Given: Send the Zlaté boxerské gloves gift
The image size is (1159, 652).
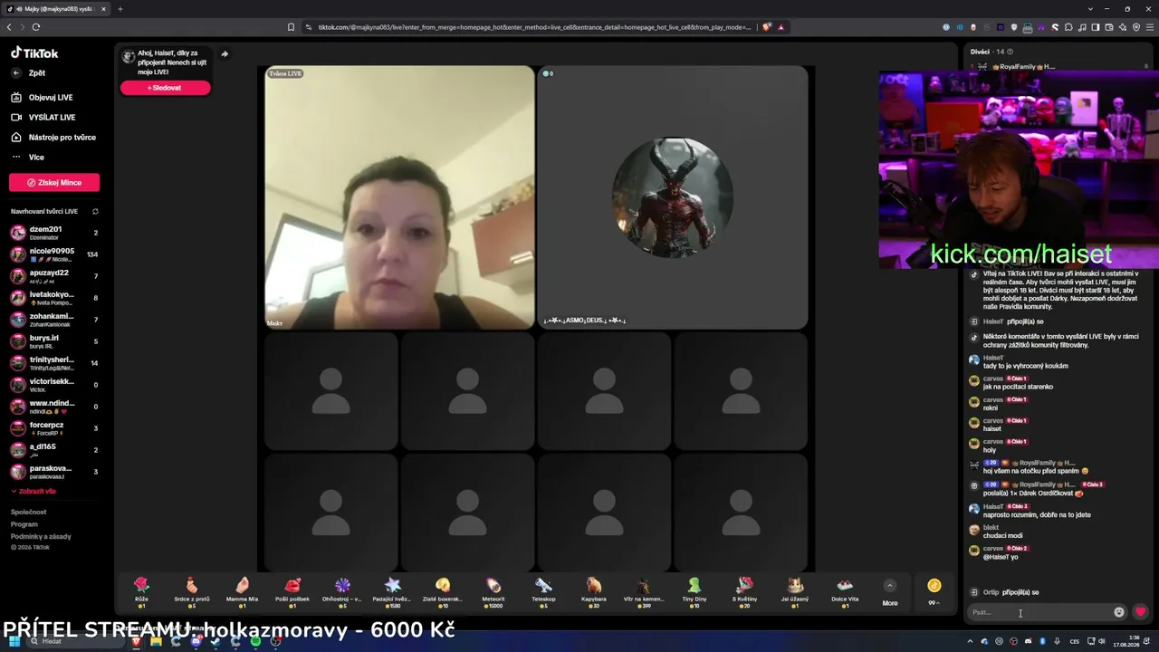Looking at the screenshot, I should pos(443,590).
